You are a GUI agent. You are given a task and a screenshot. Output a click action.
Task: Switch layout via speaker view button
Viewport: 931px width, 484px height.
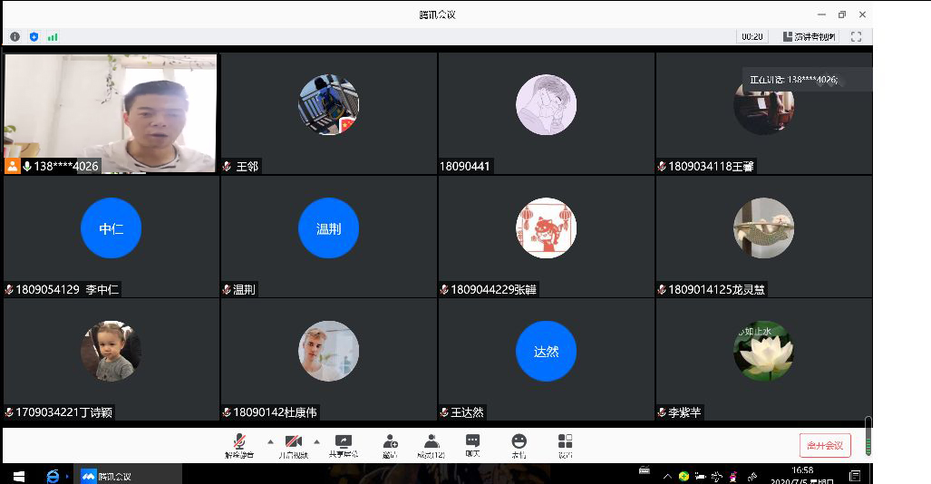810,37
